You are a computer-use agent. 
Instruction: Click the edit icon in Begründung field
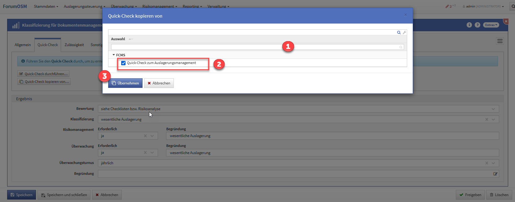pyautogui.click(x=495, y=174)
